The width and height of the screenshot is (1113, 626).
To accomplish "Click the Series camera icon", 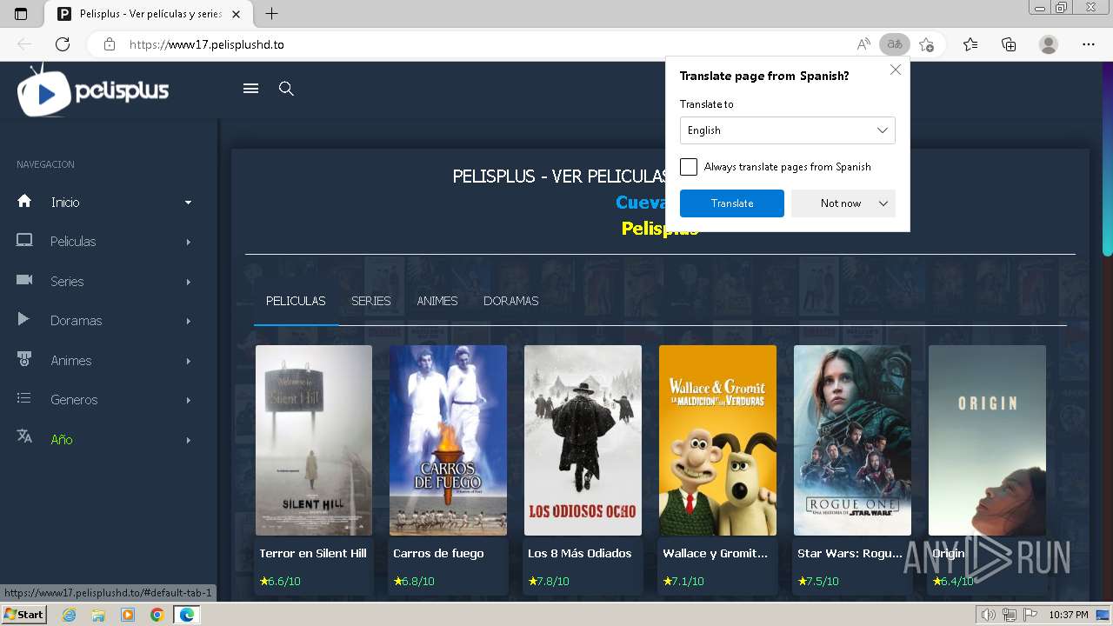I will 24,280.
